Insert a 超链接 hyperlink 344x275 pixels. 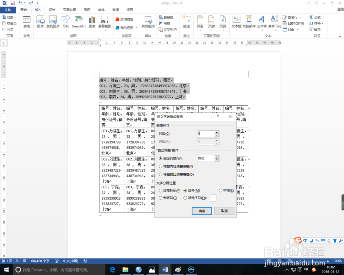(x=166, y=17)
